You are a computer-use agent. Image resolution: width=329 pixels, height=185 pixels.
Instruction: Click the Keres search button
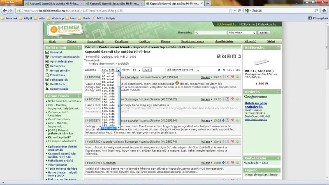pos(264,33)
